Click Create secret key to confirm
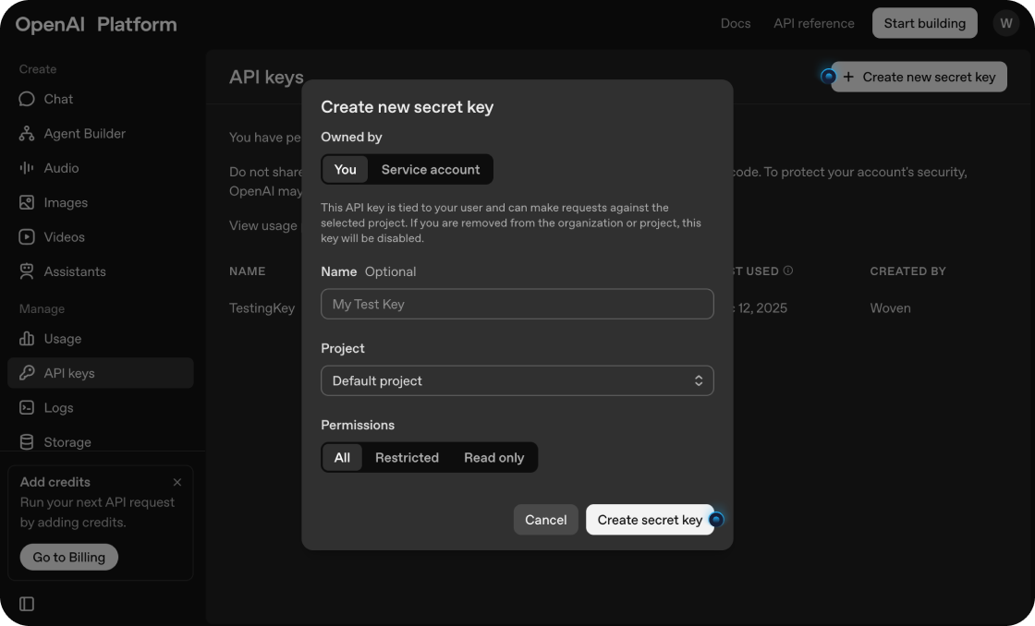This screenshot has width=1035, height=626. (650, 519)
